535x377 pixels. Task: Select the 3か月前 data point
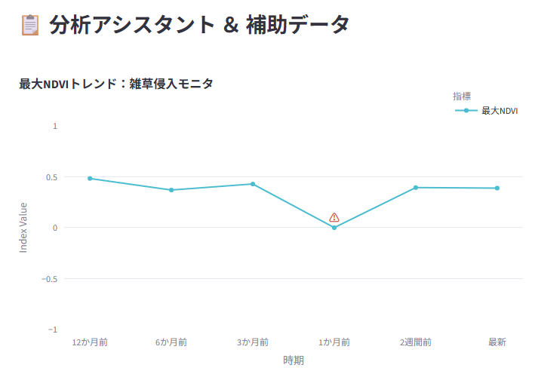click(x=253, y=184)
